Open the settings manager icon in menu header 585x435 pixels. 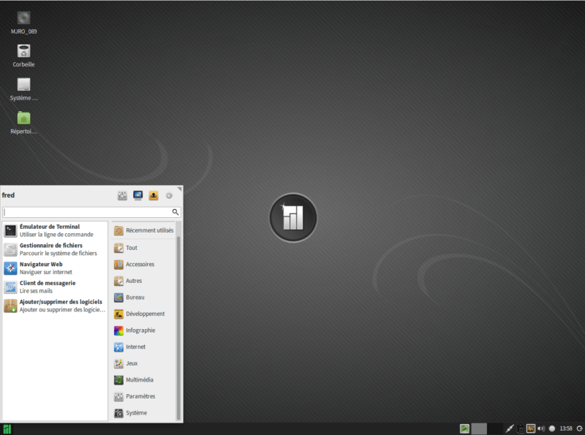pyautogui.click(x=122, y=195)
